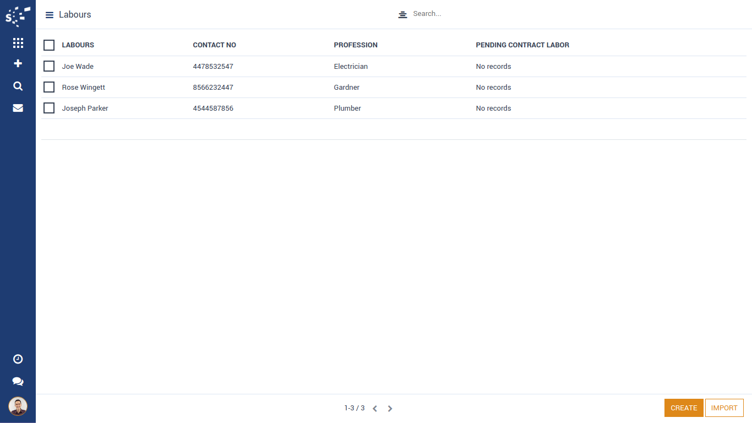
Task: Click No records in Joe Wade row
Action: [493, 67]
